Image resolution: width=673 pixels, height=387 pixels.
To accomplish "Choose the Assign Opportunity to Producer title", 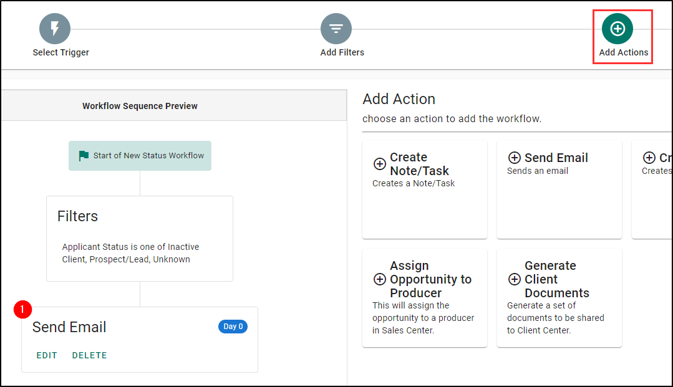I will tap(430, 279).
